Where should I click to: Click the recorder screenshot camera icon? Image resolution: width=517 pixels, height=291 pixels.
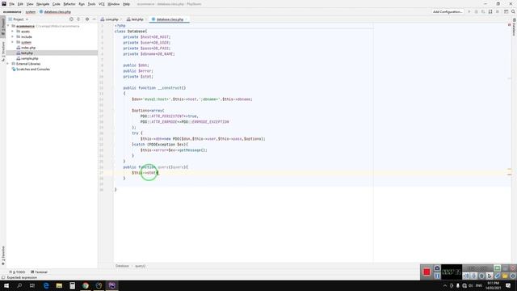[437, 268]
